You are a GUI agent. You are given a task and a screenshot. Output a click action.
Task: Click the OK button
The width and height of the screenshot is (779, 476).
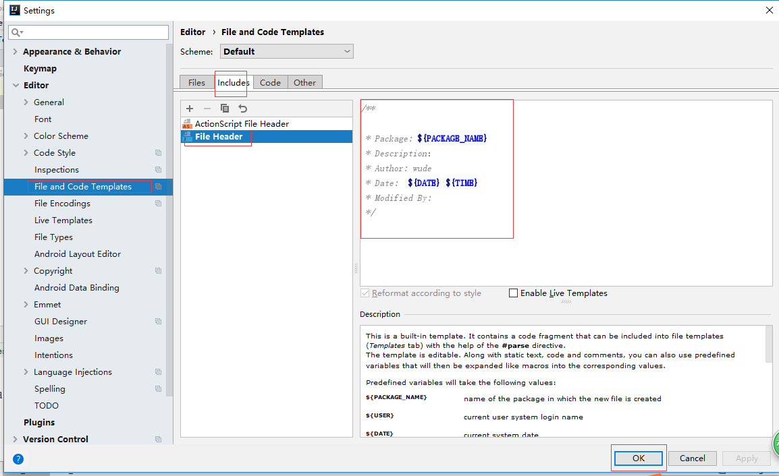(639, 458)
